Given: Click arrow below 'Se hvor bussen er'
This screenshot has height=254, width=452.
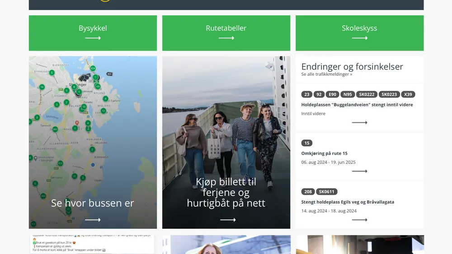Looking at the screenshot, I should coord(93,220).
